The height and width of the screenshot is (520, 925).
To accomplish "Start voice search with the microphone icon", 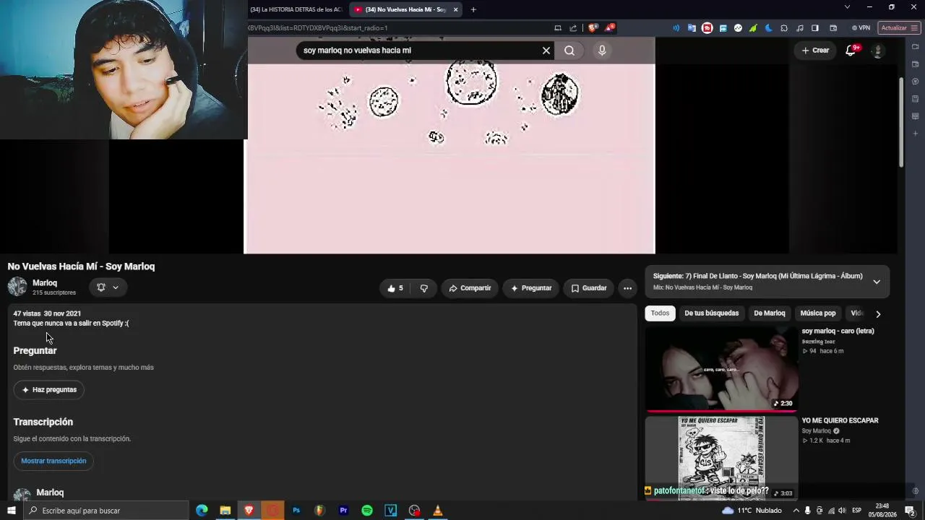I will [x=602, y=51].
